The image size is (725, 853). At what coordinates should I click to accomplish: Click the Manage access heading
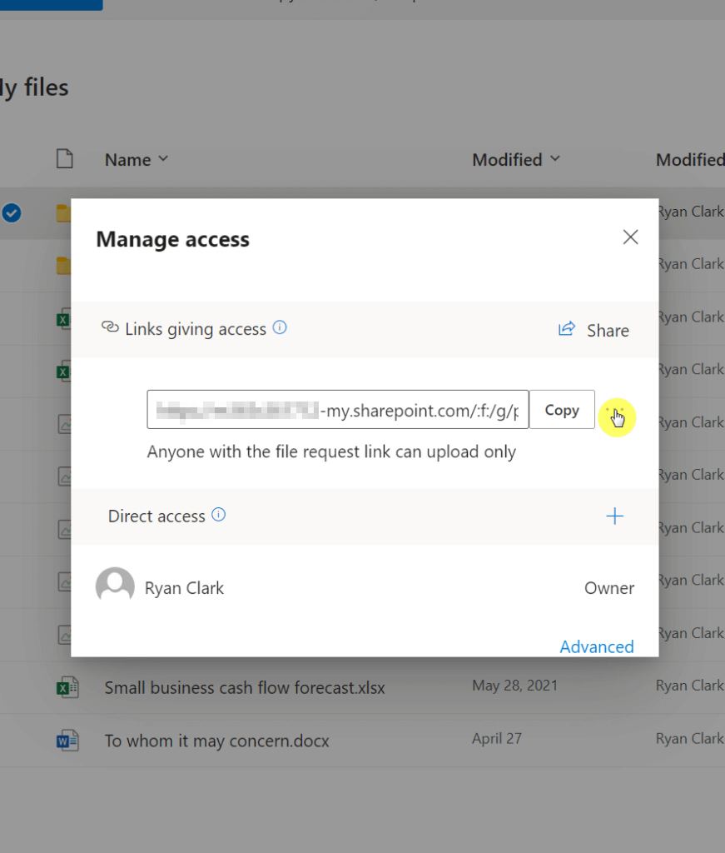click(x=173, y=239)
